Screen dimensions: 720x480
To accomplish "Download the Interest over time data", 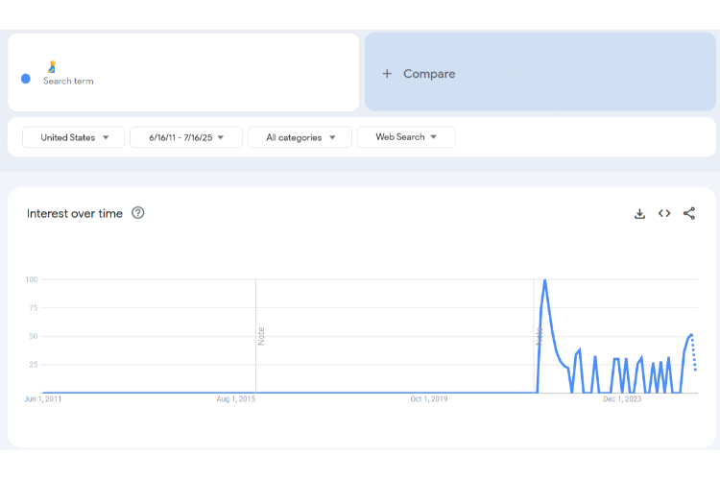I will click(x=639, y=213).
